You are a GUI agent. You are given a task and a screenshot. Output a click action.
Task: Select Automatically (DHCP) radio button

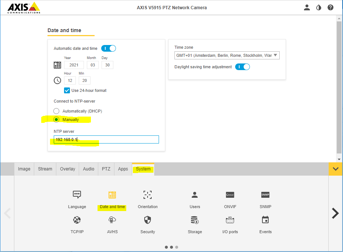tap(56, 111)
